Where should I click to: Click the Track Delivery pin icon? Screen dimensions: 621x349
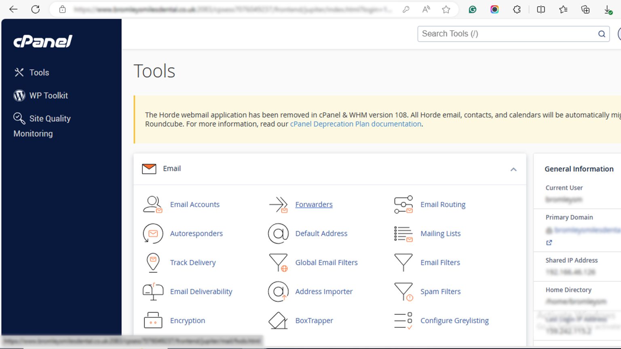(x=153, y=263)
